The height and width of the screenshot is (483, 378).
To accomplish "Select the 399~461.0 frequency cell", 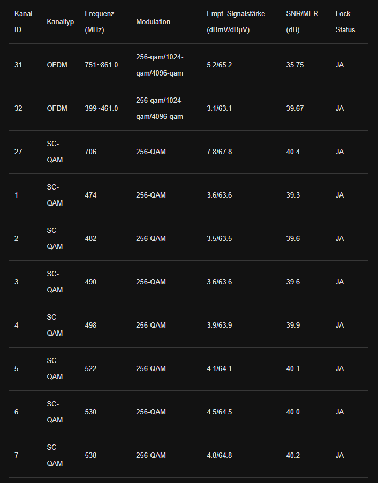I will [101, 109].
